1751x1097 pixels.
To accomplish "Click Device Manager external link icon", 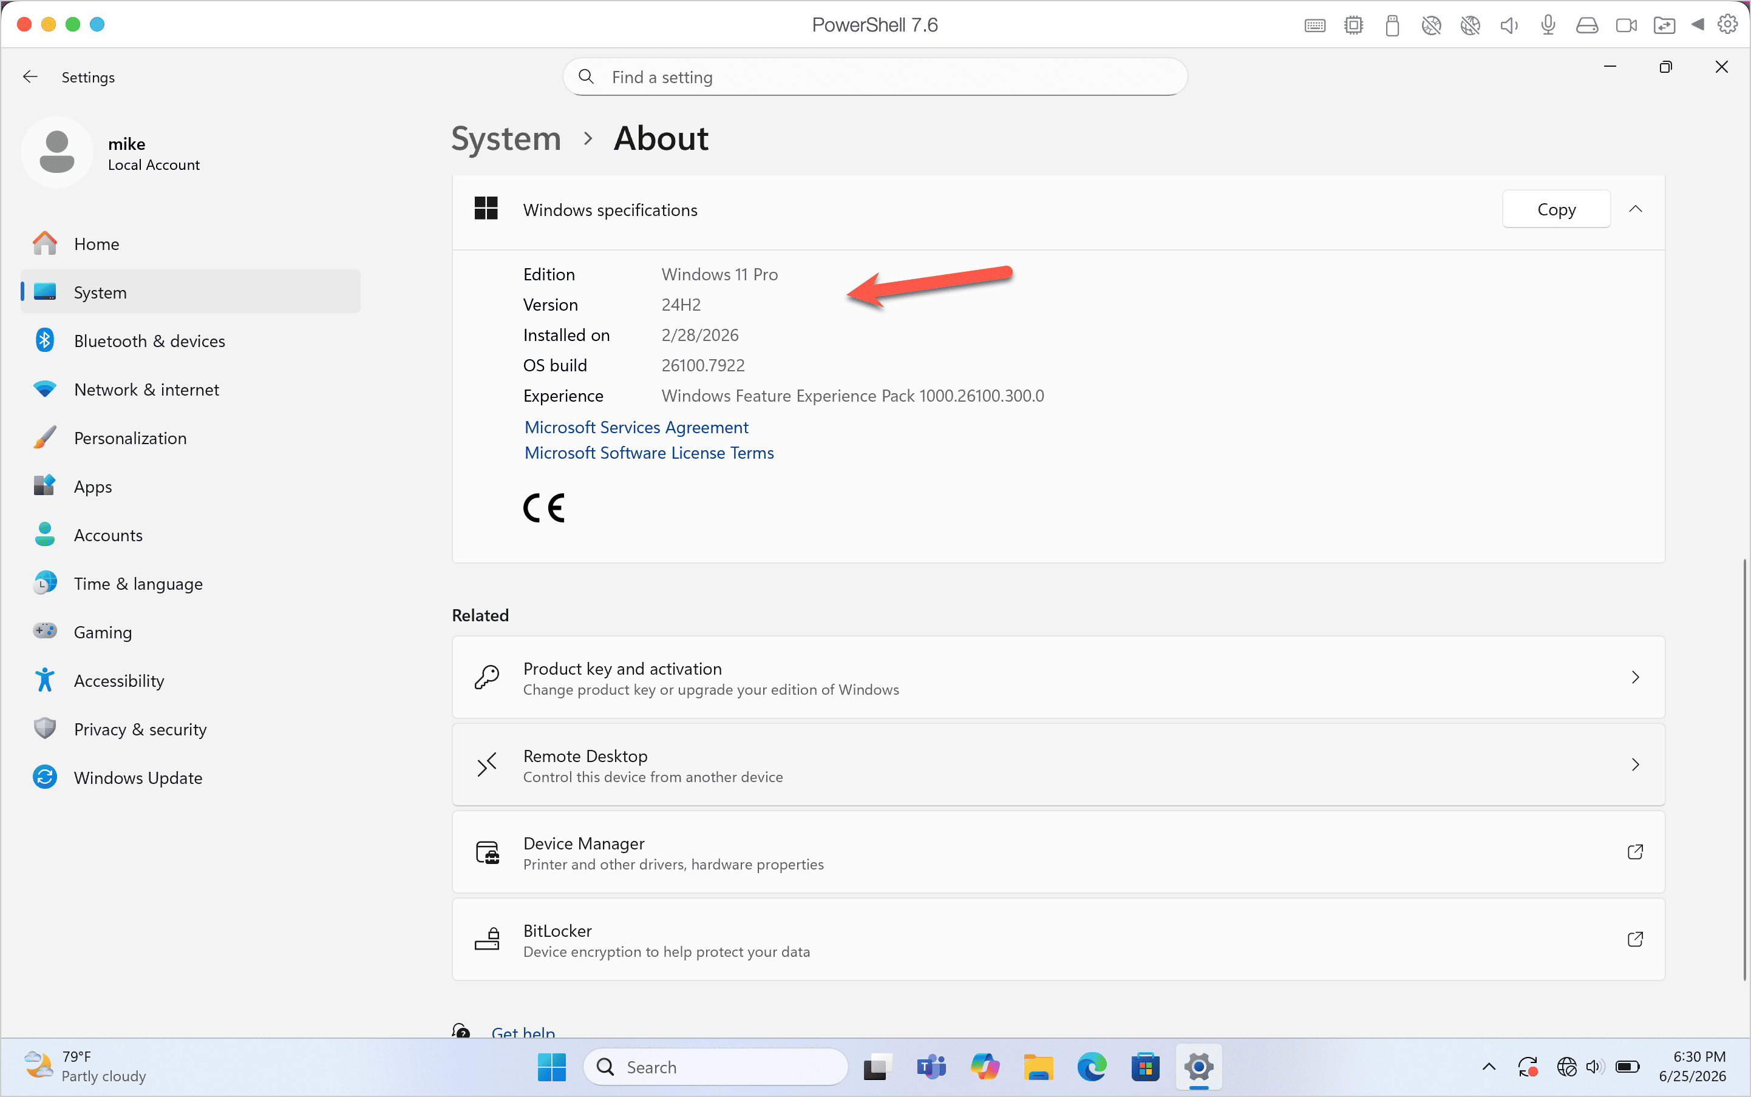I will tap(1635, 852).
